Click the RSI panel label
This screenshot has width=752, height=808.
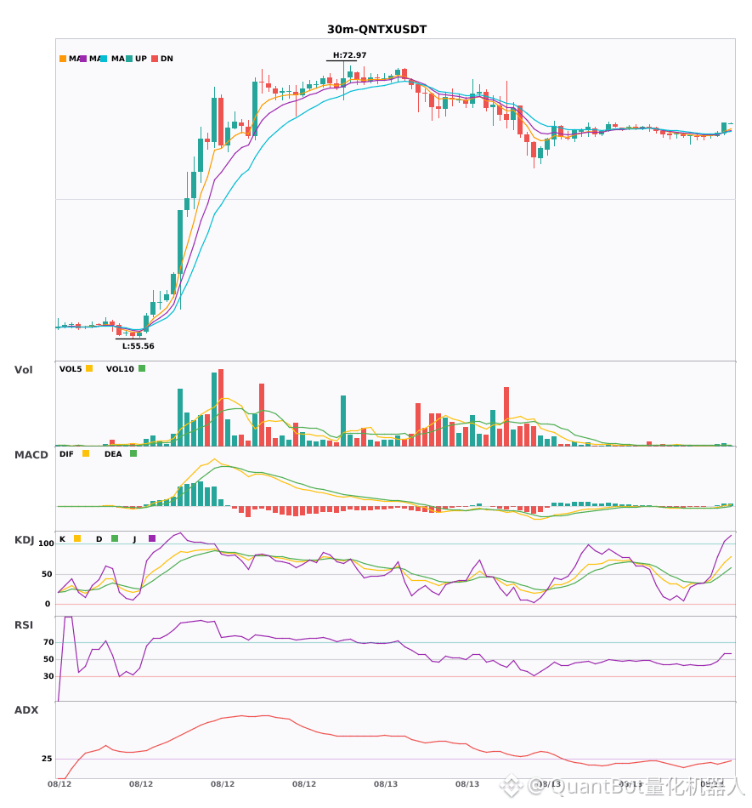pos(24,625)
